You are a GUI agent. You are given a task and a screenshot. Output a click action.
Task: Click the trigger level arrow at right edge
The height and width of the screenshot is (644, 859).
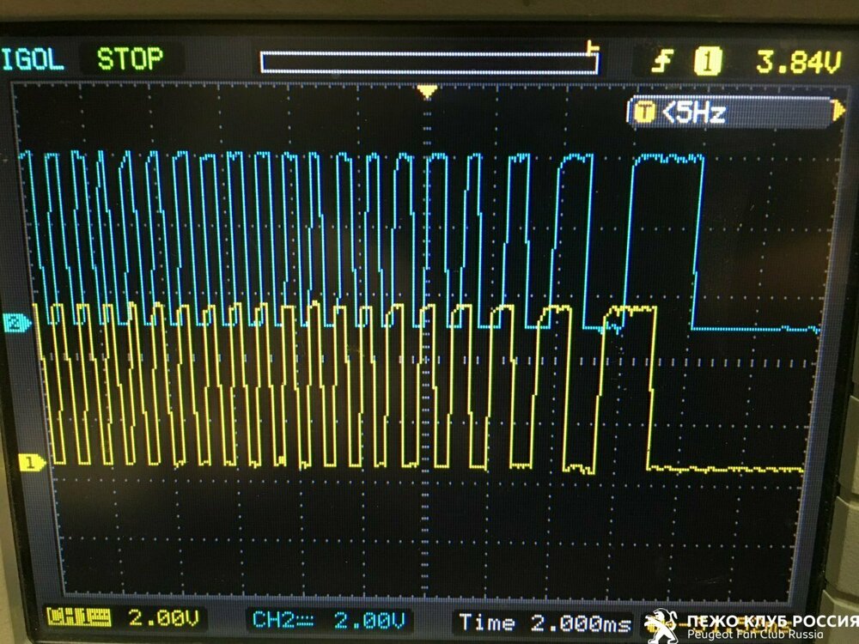click(x=838, y=111)
